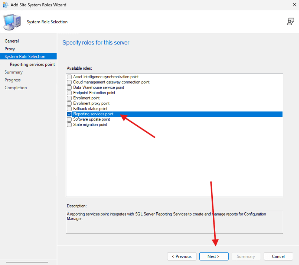Image resolution: width=299 pixels, height=265 pixels.
Task: Click the wizard icon in title bar
Action: click(x=5, y=5)
